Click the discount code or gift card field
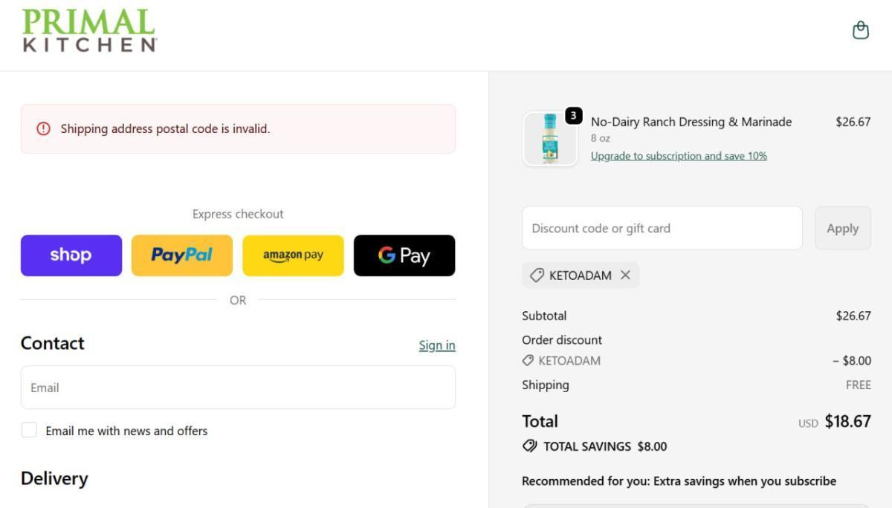The image size is (892, 508). (662, 229)
